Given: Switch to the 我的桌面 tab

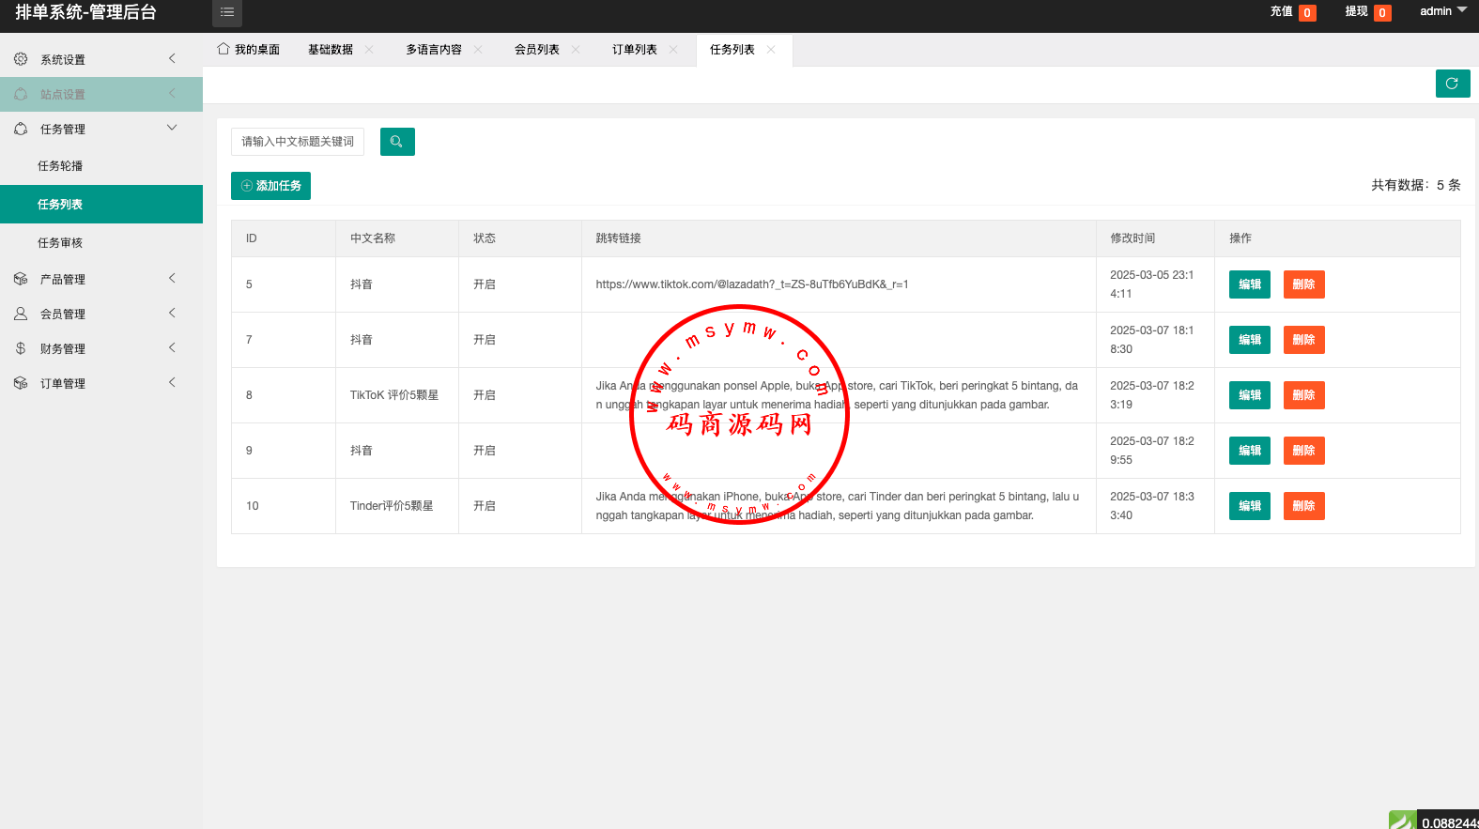Looking at the screenshot, I should (249, 50).
